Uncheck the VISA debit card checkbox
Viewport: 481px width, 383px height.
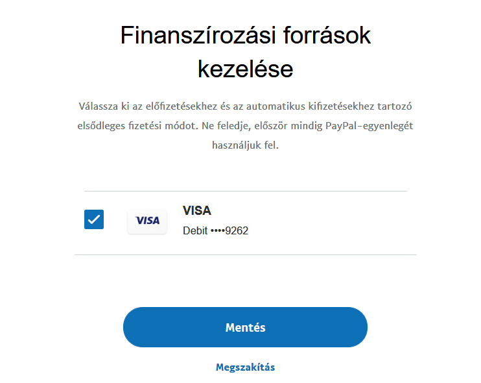pos(94,219)
